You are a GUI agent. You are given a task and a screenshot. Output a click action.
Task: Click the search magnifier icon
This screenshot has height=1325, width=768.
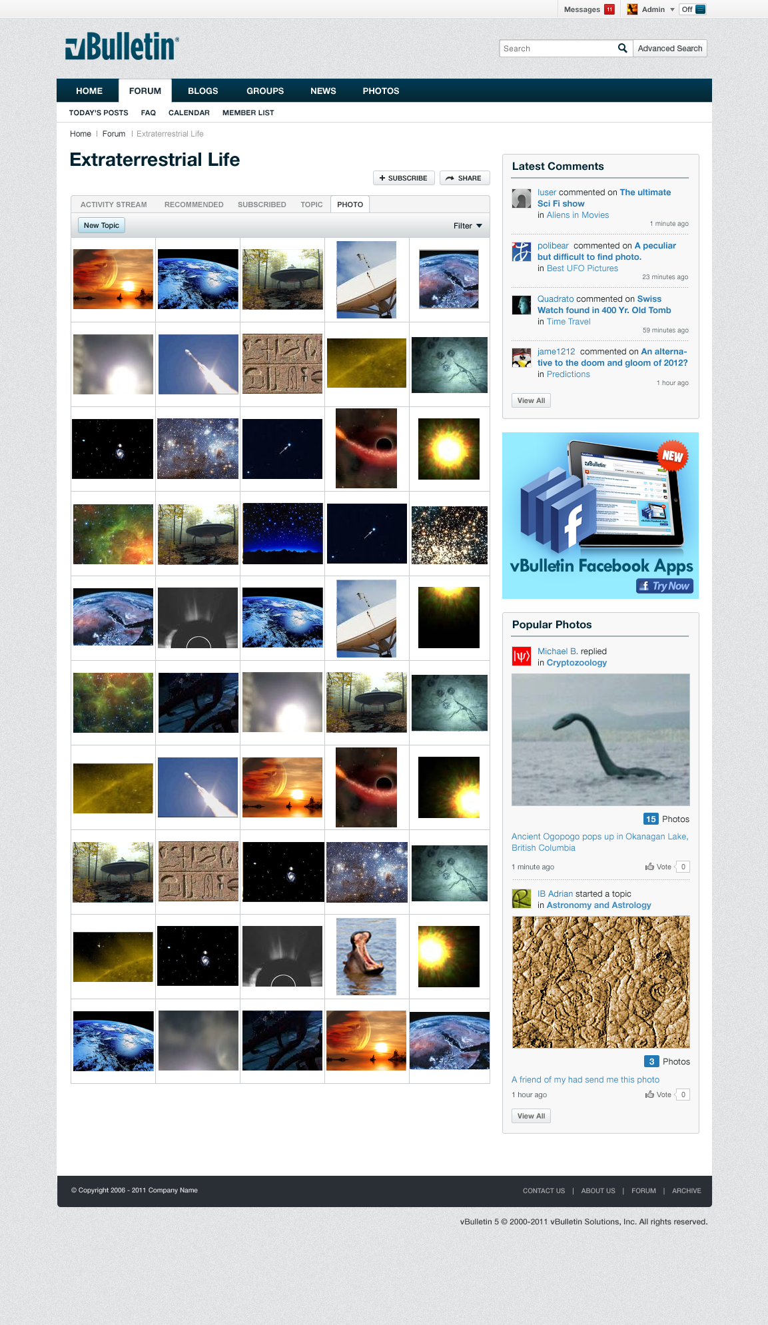click(x=622, y=48)
